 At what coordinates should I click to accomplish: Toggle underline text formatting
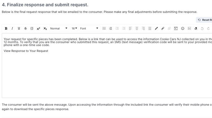(x=19, y=29)
